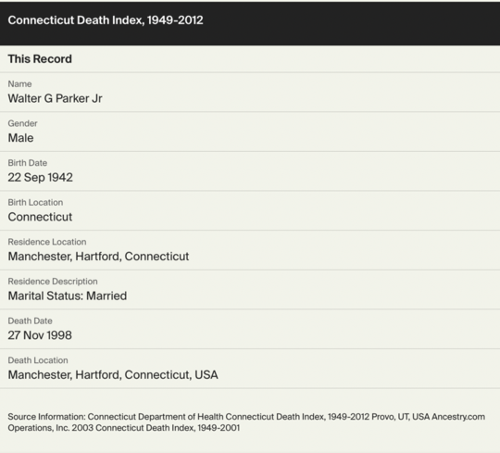
Task: Select death date 27 Nov 1998
Action: click(40, 335)
